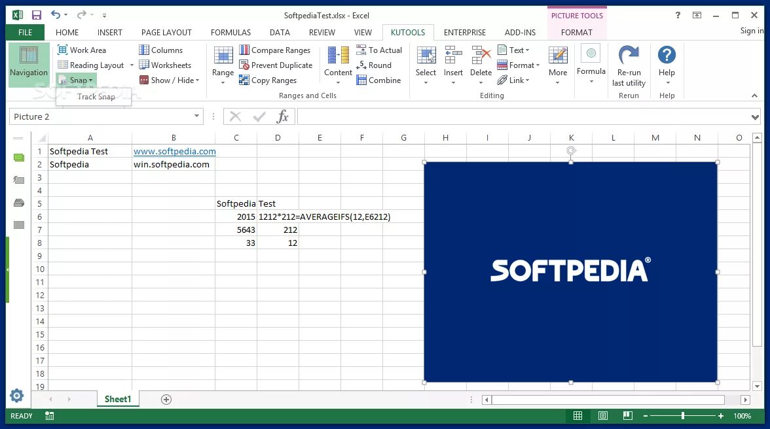This screenshot has height=429, width=770.
Task: Click Sign in
Action: (752, 30)
